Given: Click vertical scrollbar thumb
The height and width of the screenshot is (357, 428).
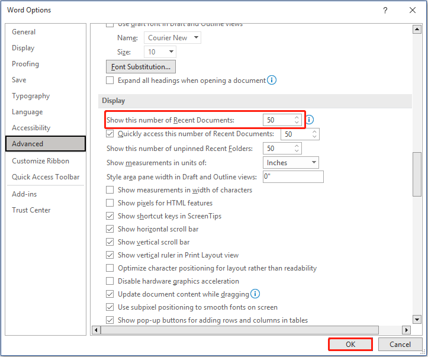Looking at the screenshot, I should coord(417,174).
